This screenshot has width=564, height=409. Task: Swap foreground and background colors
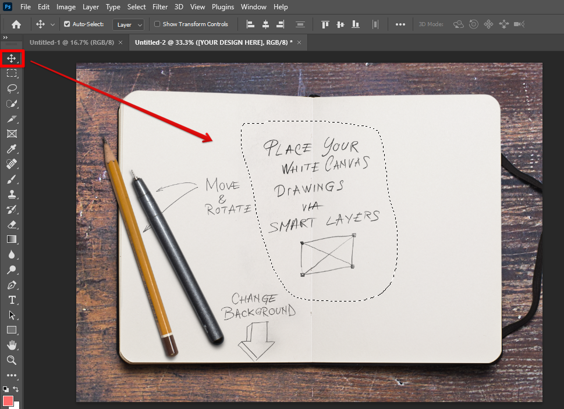pos(16,389)
